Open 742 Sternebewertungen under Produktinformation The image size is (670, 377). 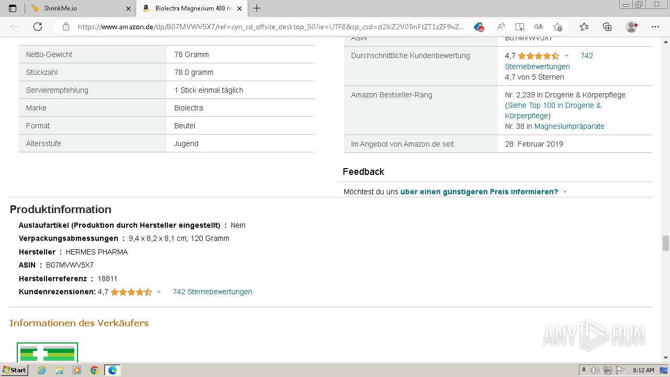pos(213,292)
